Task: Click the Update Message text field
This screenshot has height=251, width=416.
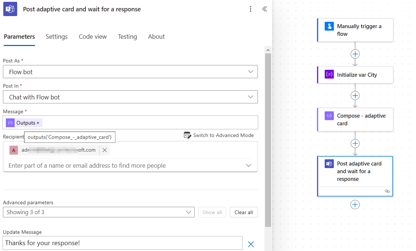Action: (x=123, y=243)
